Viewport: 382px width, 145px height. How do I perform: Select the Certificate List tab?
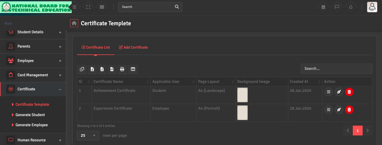coord(96,47)
